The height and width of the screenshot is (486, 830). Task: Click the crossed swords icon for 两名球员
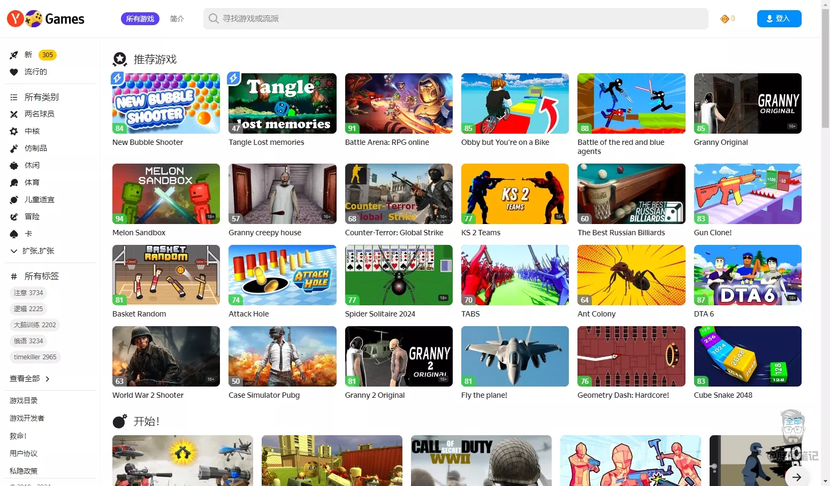14,114
